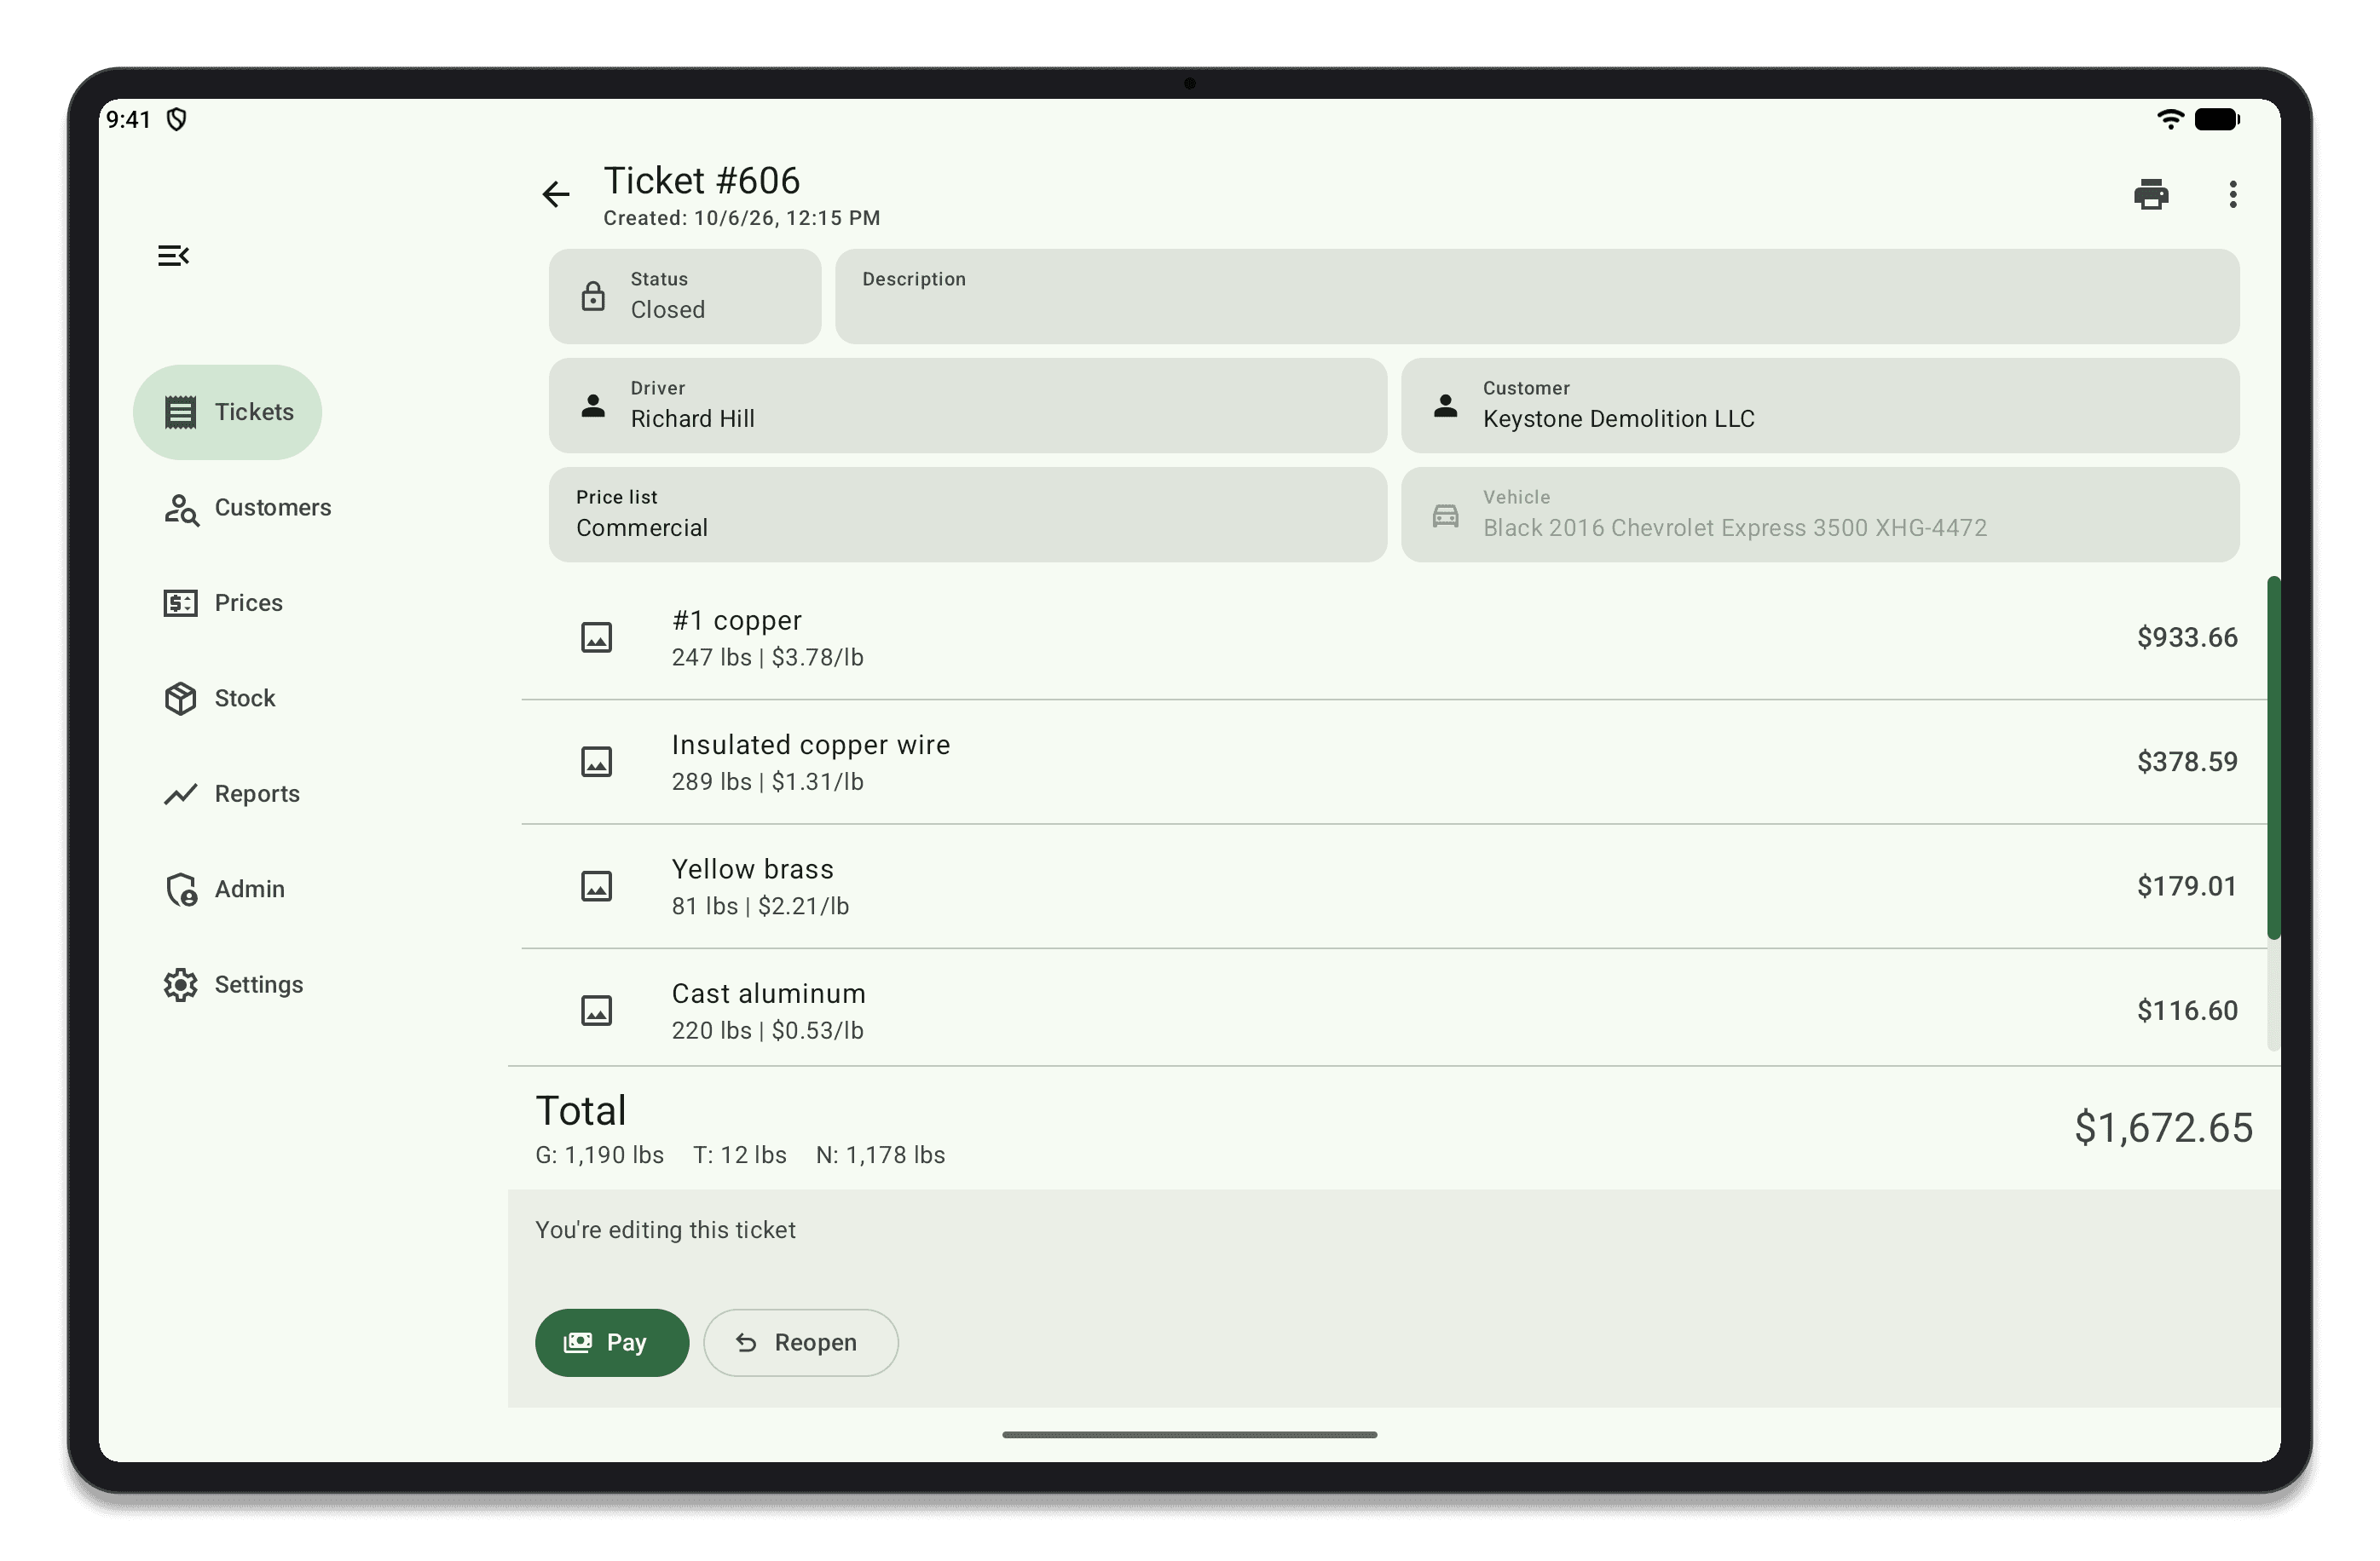Click the total amount $1,672.65
The width and height of the screenshot is (2380, 1561).
pyautogui.click(x=2163, y=1127)
